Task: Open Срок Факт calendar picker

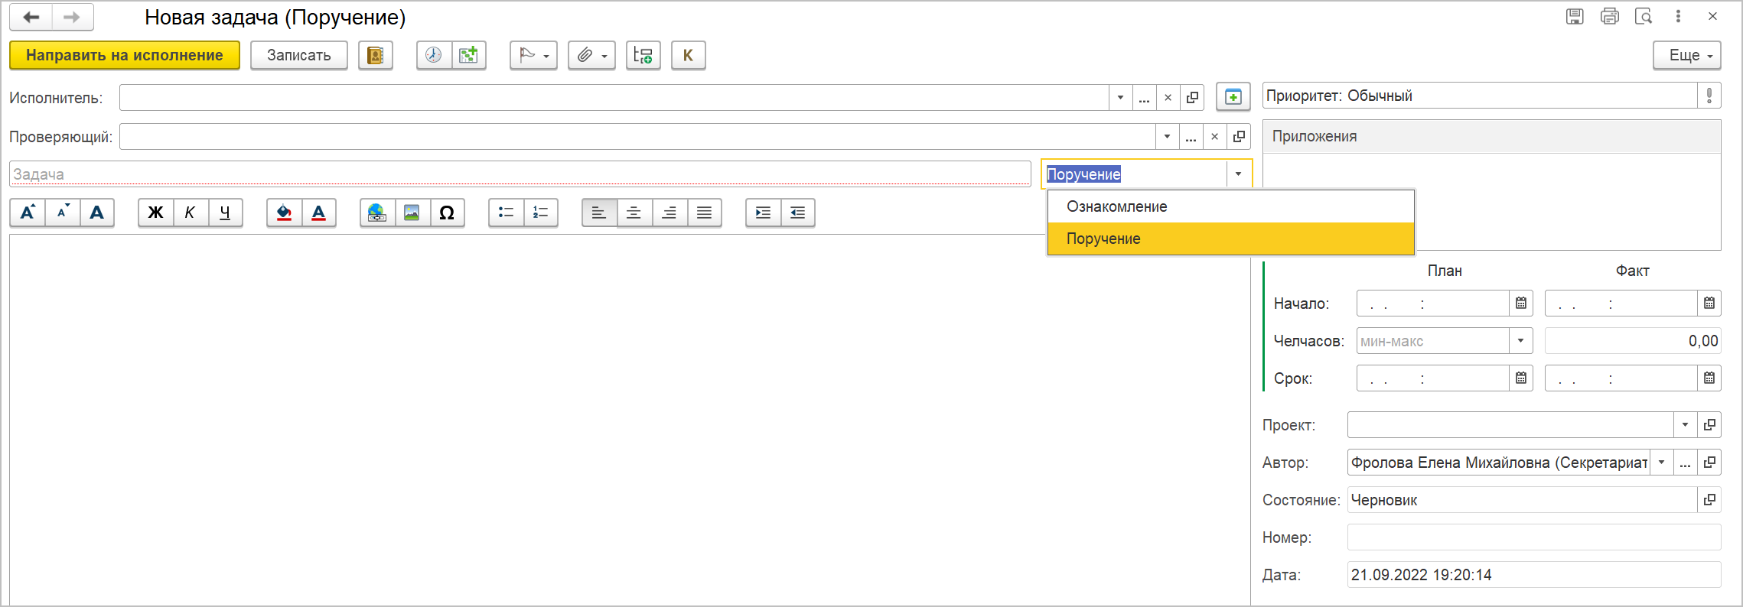Action: 1709,378
